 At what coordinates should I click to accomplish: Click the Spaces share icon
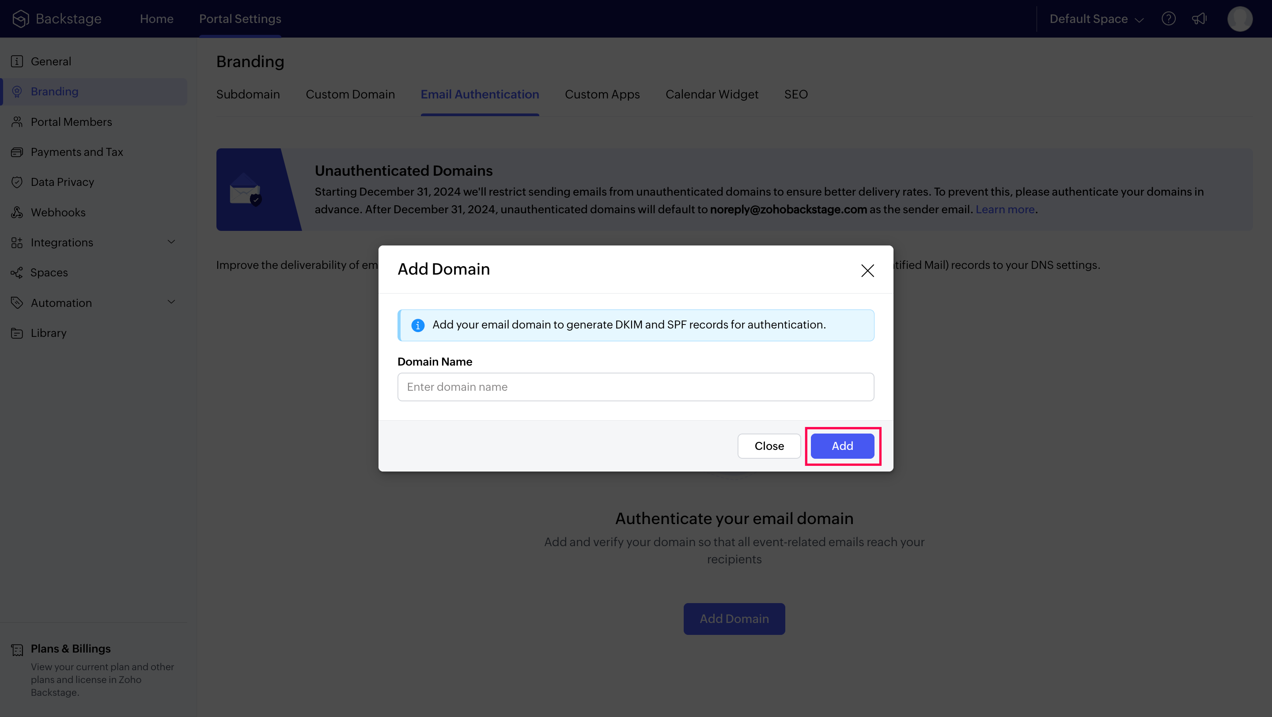17,272
